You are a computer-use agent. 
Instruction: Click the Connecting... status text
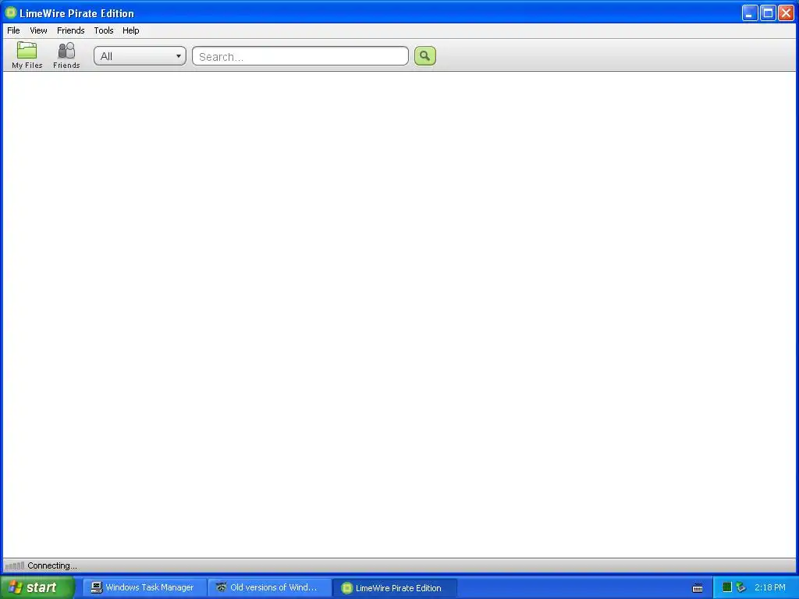click(x=52, y=565)
